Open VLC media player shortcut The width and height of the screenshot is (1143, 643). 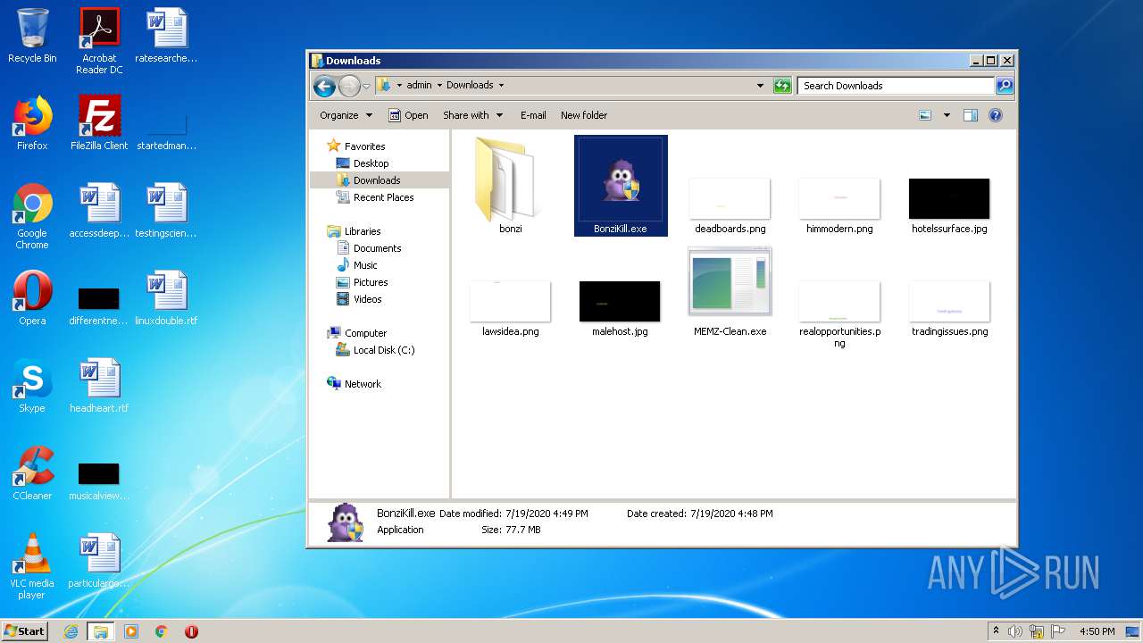(32, 566)
